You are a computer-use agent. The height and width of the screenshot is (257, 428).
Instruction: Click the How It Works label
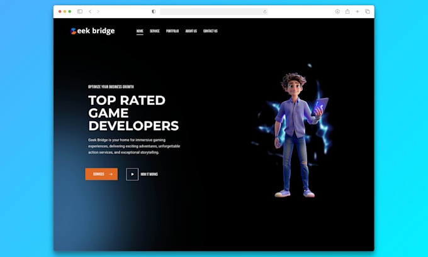point(149,174)
